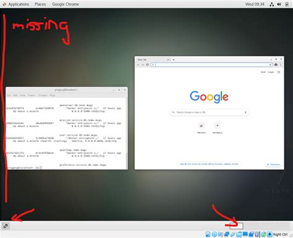Click the volume speaker icon in top panel
Screen dimensions: 293x238
[x=279, y=4]
